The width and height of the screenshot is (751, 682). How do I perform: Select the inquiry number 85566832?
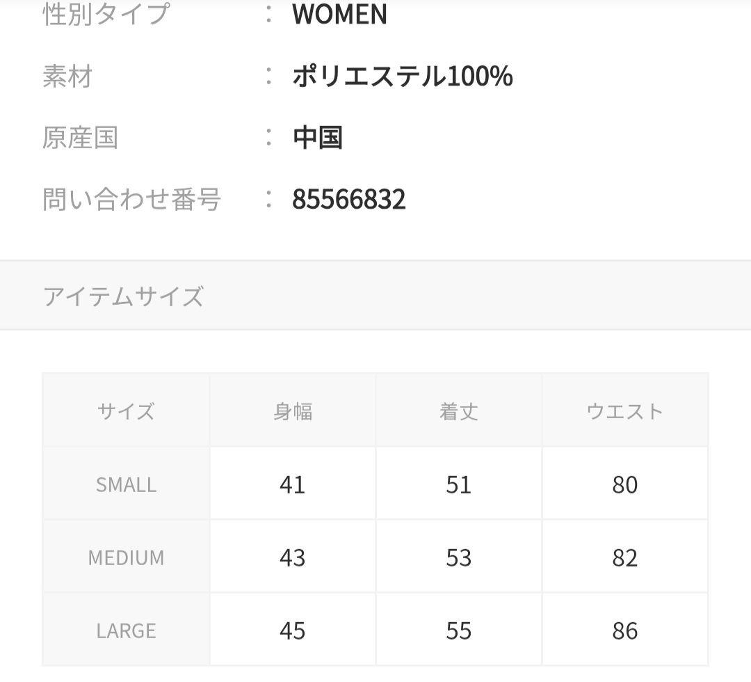pos(348,200)
